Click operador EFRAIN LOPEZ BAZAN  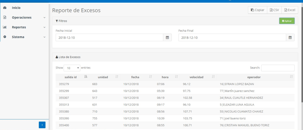coord(237,84)
